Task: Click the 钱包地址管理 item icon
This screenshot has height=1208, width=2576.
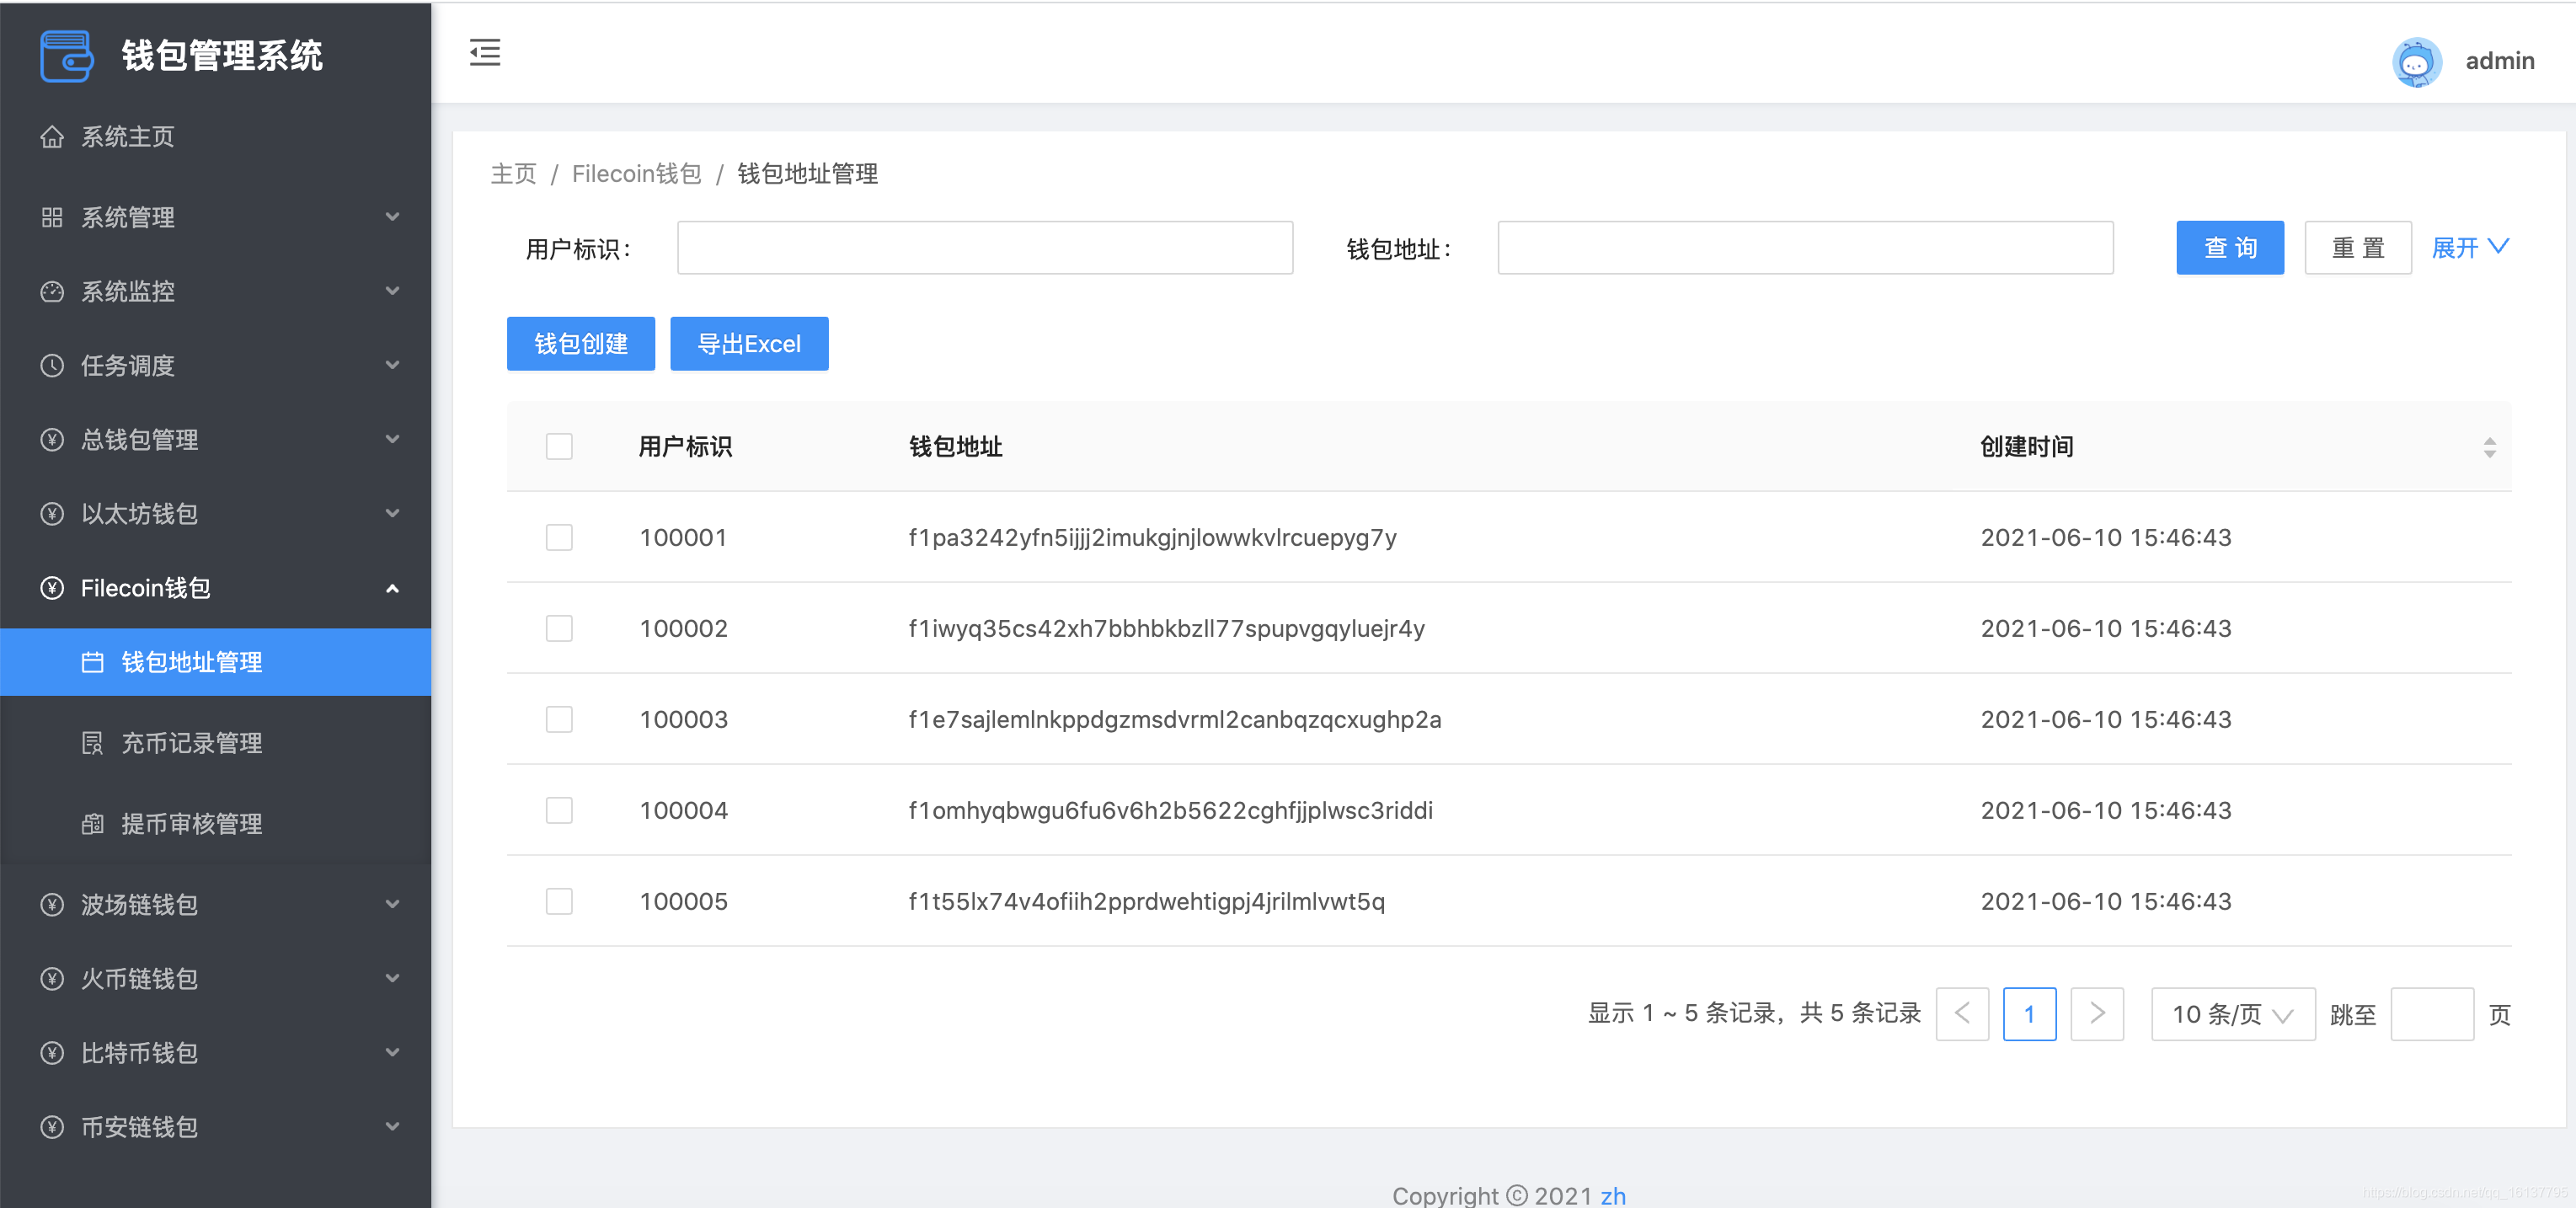Action: 91,661
